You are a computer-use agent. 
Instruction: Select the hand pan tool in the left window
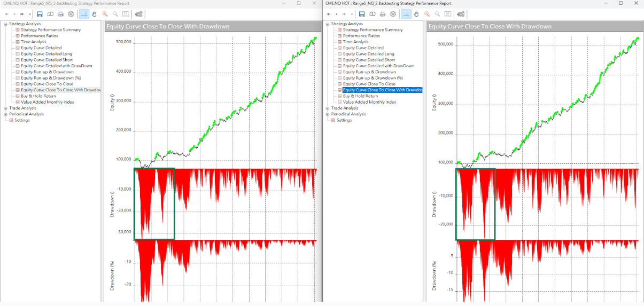94,14
